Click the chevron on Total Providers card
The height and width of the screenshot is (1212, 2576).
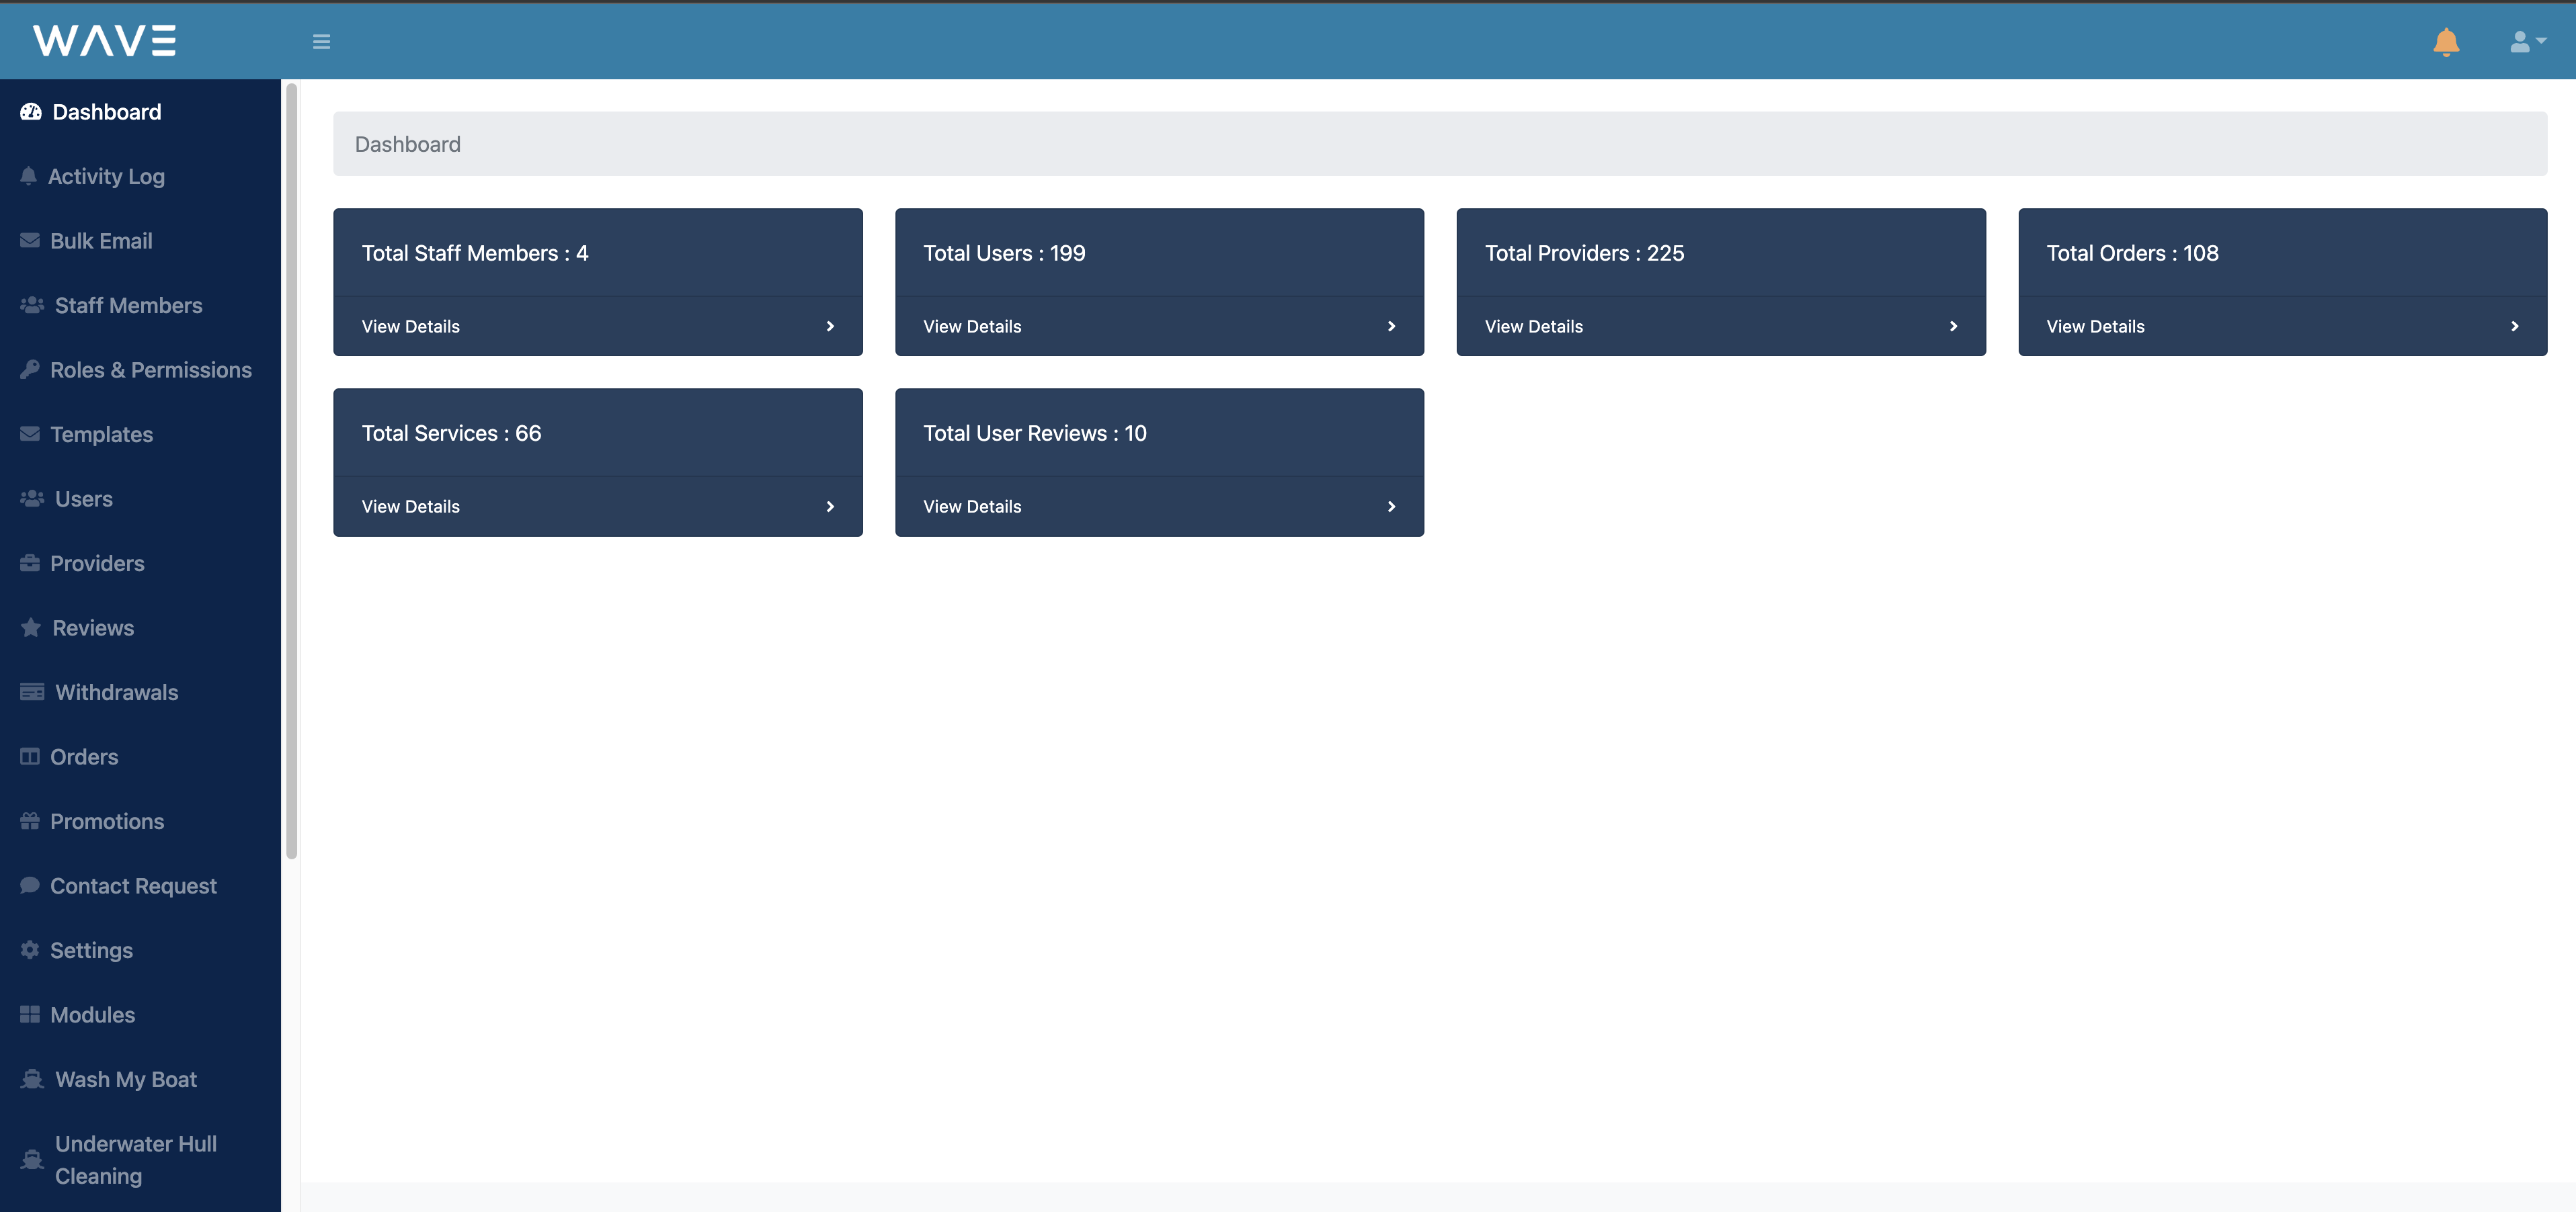coord(1953,327)
